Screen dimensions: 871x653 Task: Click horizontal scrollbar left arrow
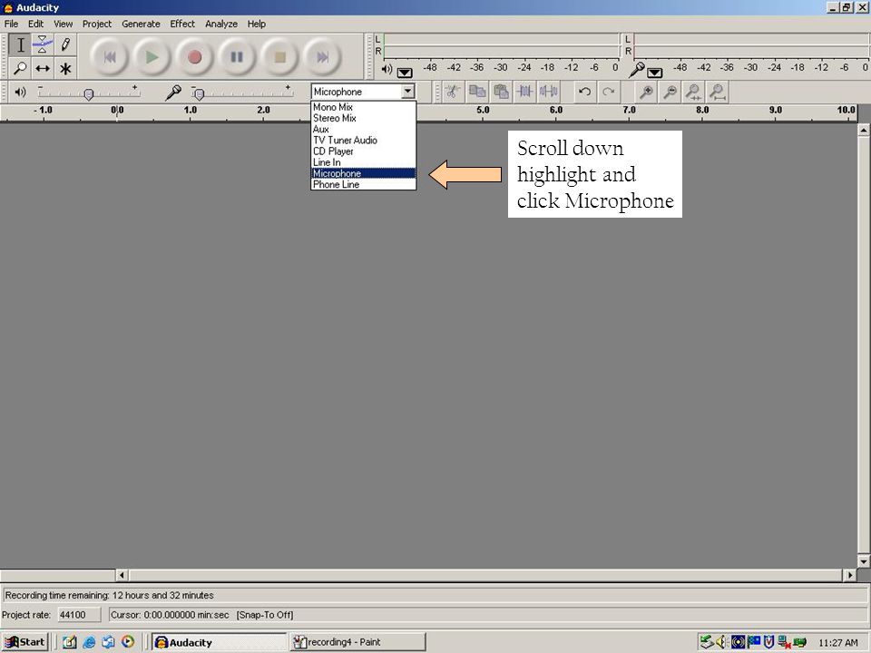pyautogui.click(x=122, y=575)
